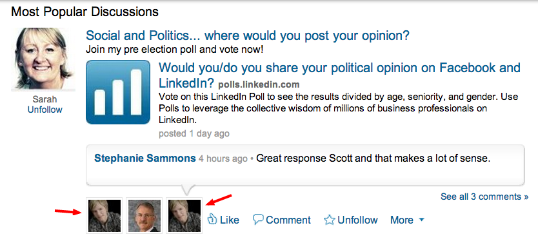Open Stephanie Sammons' profile link

pos(145,158)
